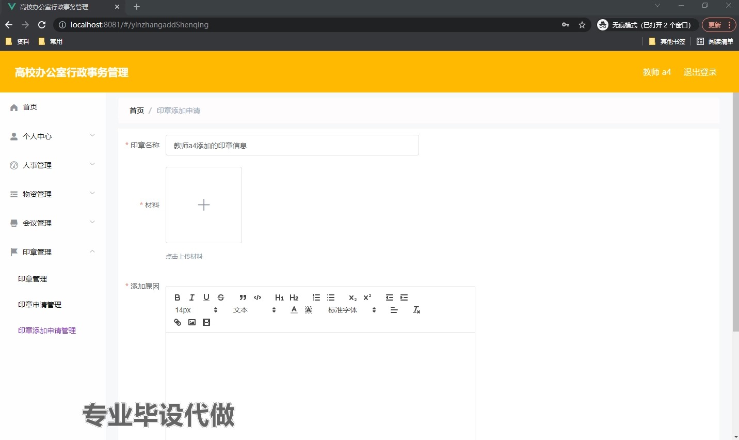
Task: Apply superscript formatting
Action: point(367,297)
